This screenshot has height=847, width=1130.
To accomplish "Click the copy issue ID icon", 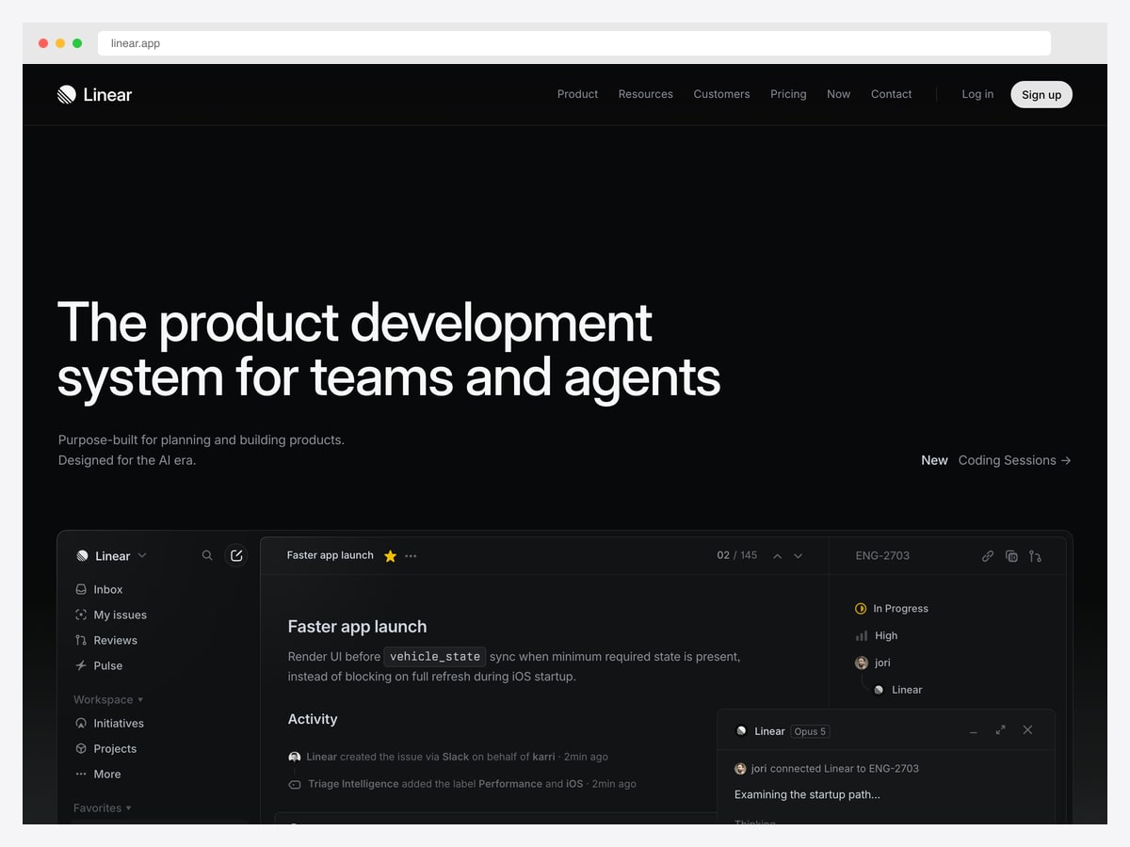I will pyautogui.click(x=1011, y=556).
